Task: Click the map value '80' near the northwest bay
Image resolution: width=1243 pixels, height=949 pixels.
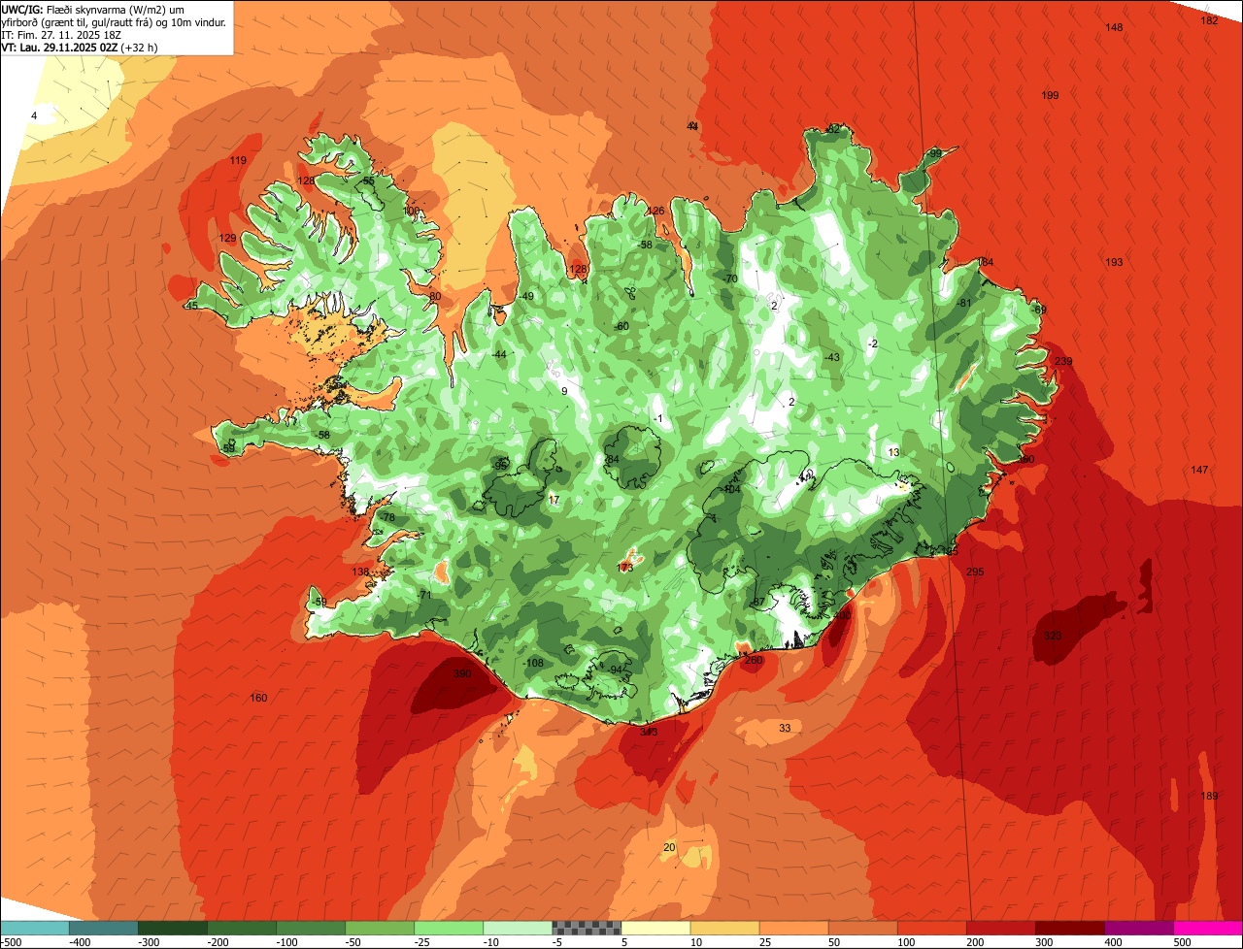Action: [x=435, y=297]
